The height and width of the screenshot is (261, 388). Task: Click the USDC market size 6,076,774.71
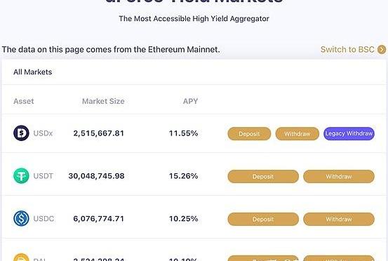(x=98, y=219)
